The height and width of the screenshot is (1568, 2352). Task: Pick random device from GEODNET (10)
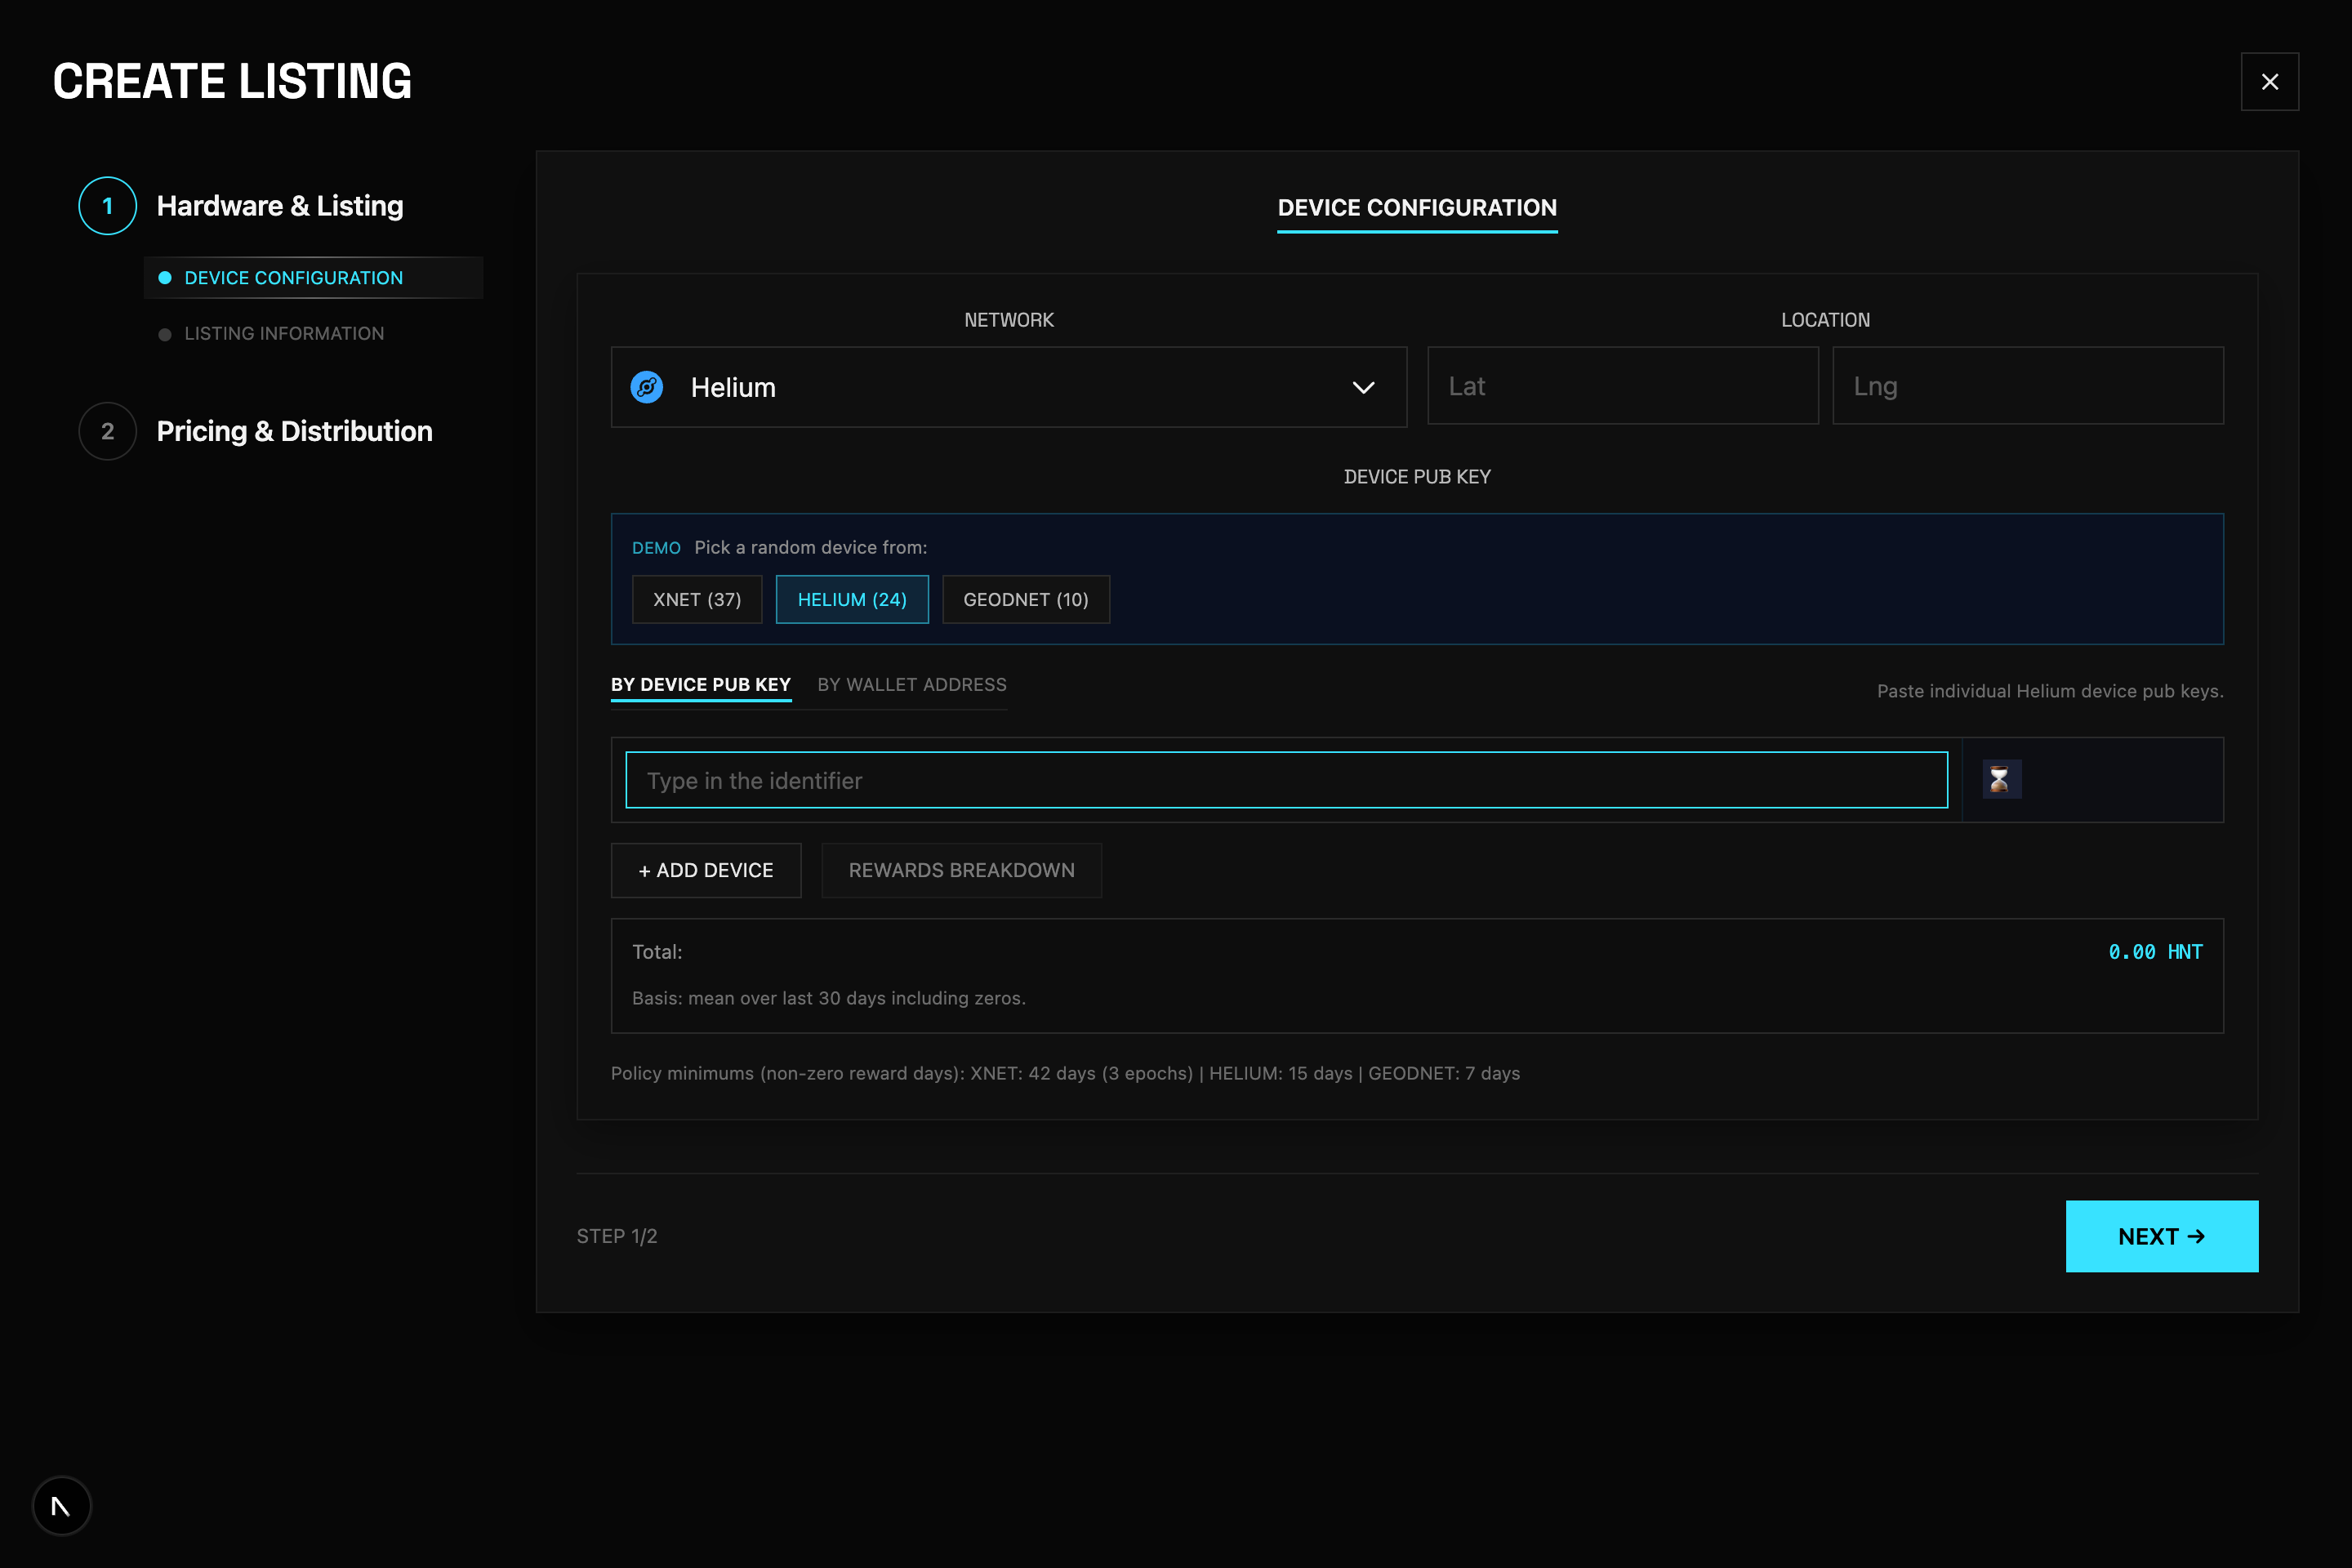click(1026, 599)
